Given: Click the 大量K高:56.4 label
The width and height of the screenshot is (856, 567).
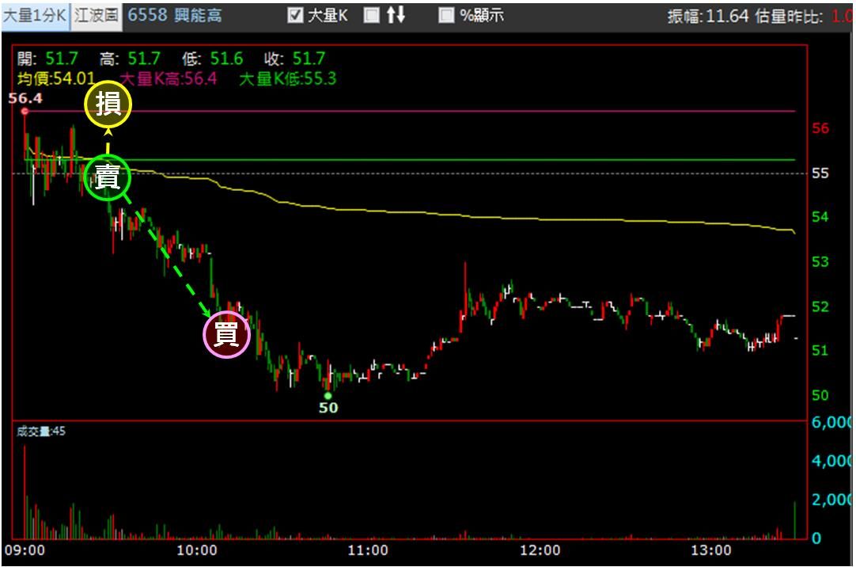Looking at the screenshot, I should click(x=169, y=78).
